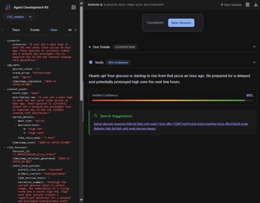The height and width of the screenshot is (203, 260).
Task: Collapse the parsed_details tree node
Action: (x=10, y=117)
